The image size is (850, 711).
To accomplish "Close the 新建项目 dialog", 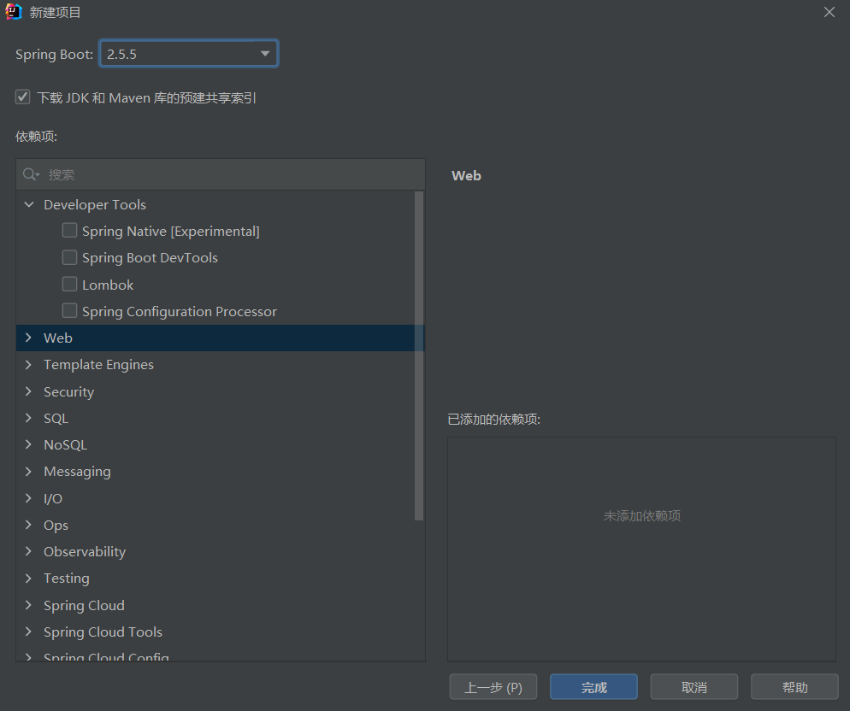I will coord(829,12).
